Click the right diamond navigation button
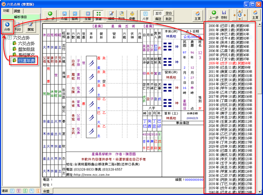This screenshot has width=263, height=195. pos(245,15)
